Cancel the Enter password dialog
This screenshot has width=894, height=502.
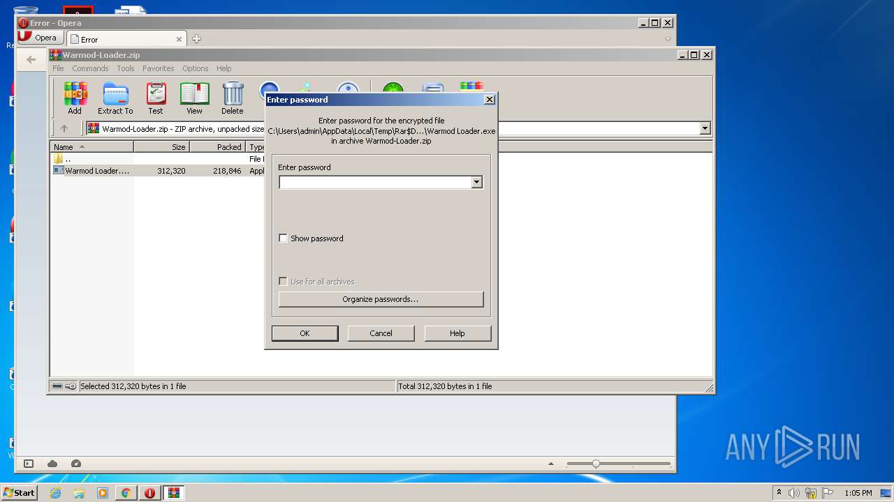(381, 333)
